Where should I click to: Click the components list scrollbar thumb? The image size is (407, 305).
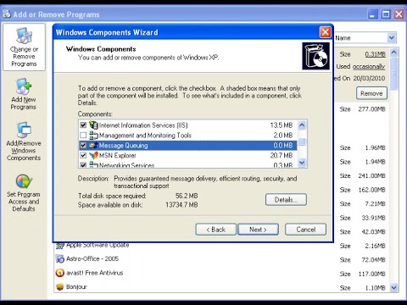coord(302,141)
